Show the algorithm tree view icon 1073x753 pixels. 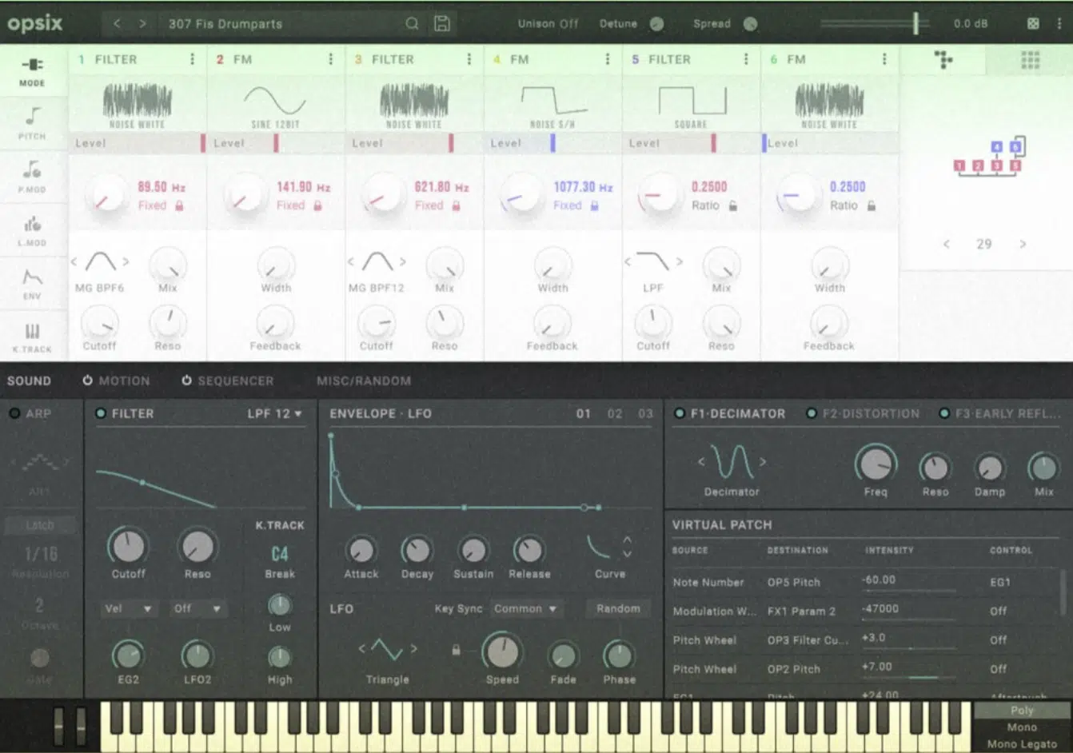(943, 59)
